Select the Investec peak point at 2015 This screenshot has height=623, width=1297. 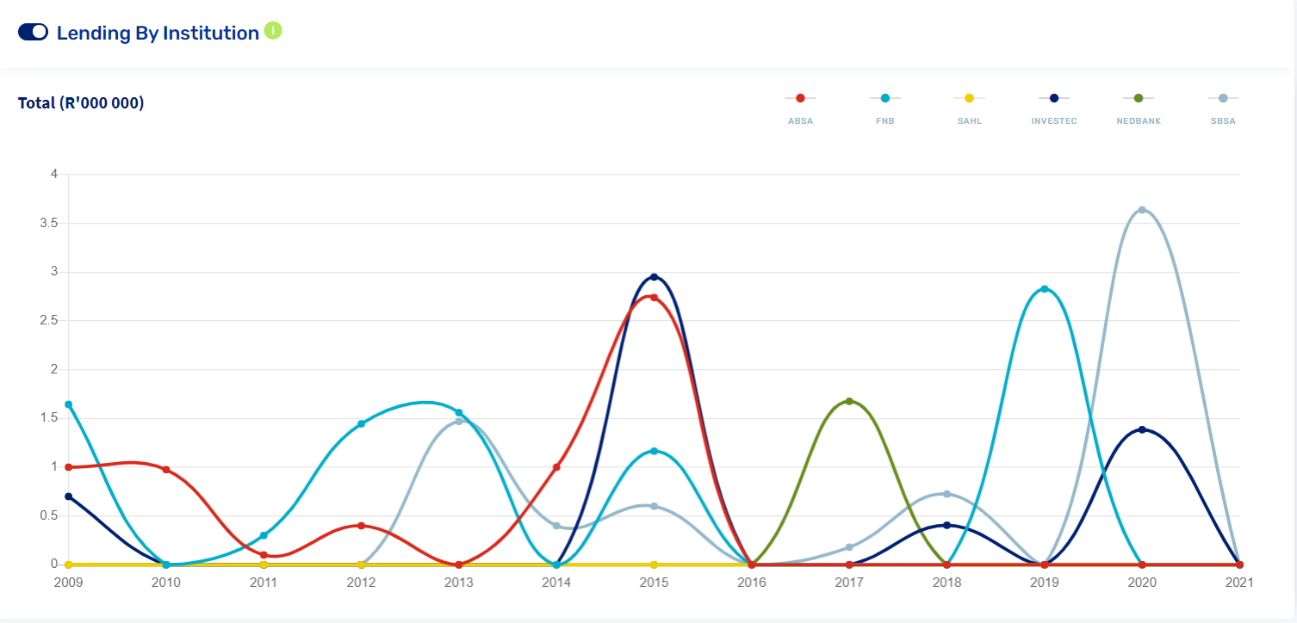[x=654, y=277]
